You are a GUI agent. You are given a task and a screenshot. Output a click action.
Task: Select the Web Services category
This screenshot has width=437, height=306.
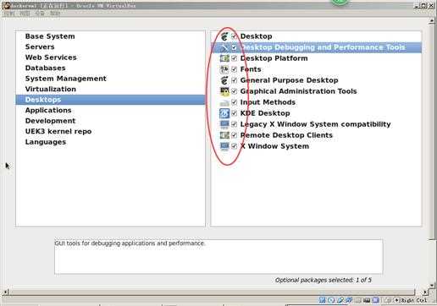point(110,57)
